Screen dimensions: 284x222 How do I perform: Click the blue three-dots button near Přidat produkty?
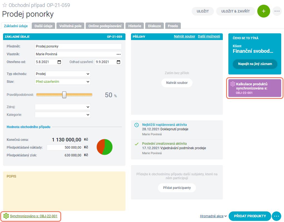tap(276, 216)
